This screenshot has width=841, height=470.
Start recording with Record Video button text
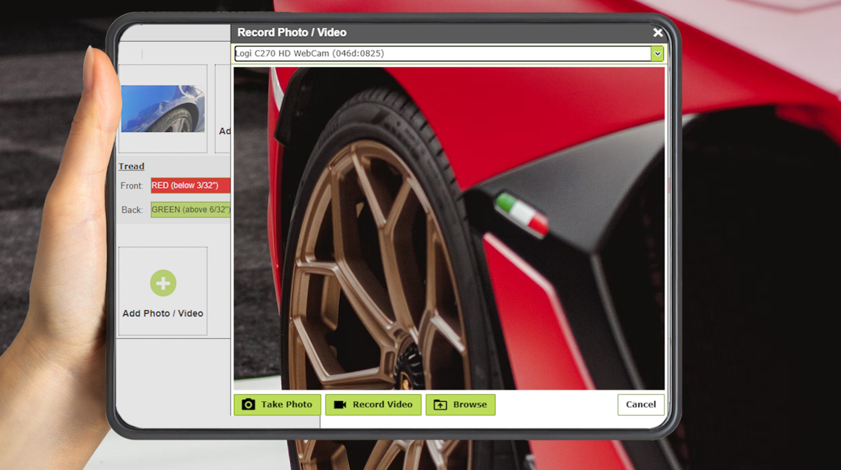coord(382,404)
